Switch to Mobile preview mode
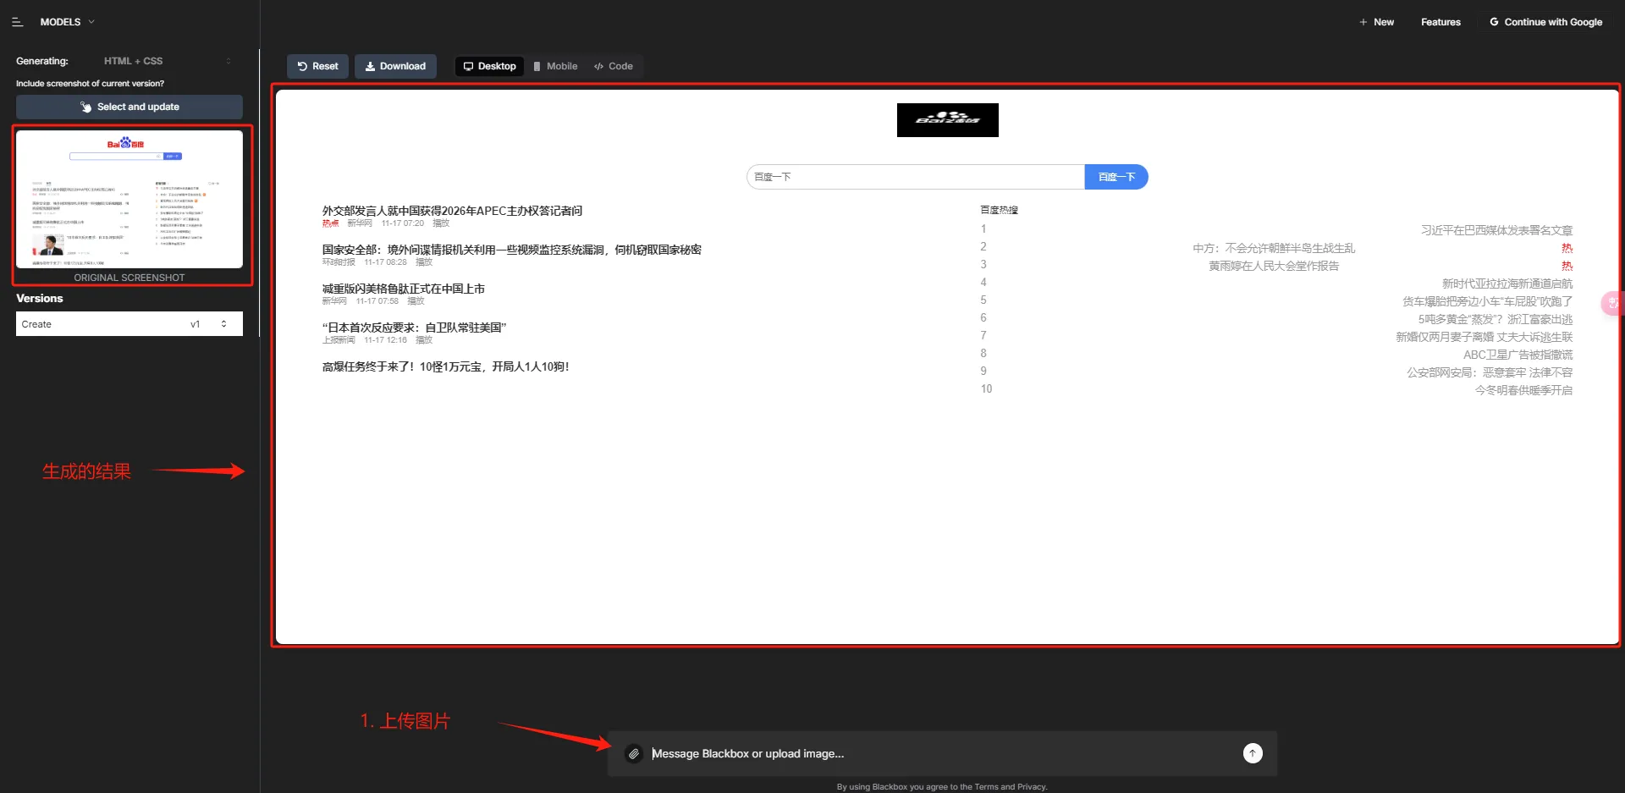This screenshot has width=1625, height=793. [555, 66]
